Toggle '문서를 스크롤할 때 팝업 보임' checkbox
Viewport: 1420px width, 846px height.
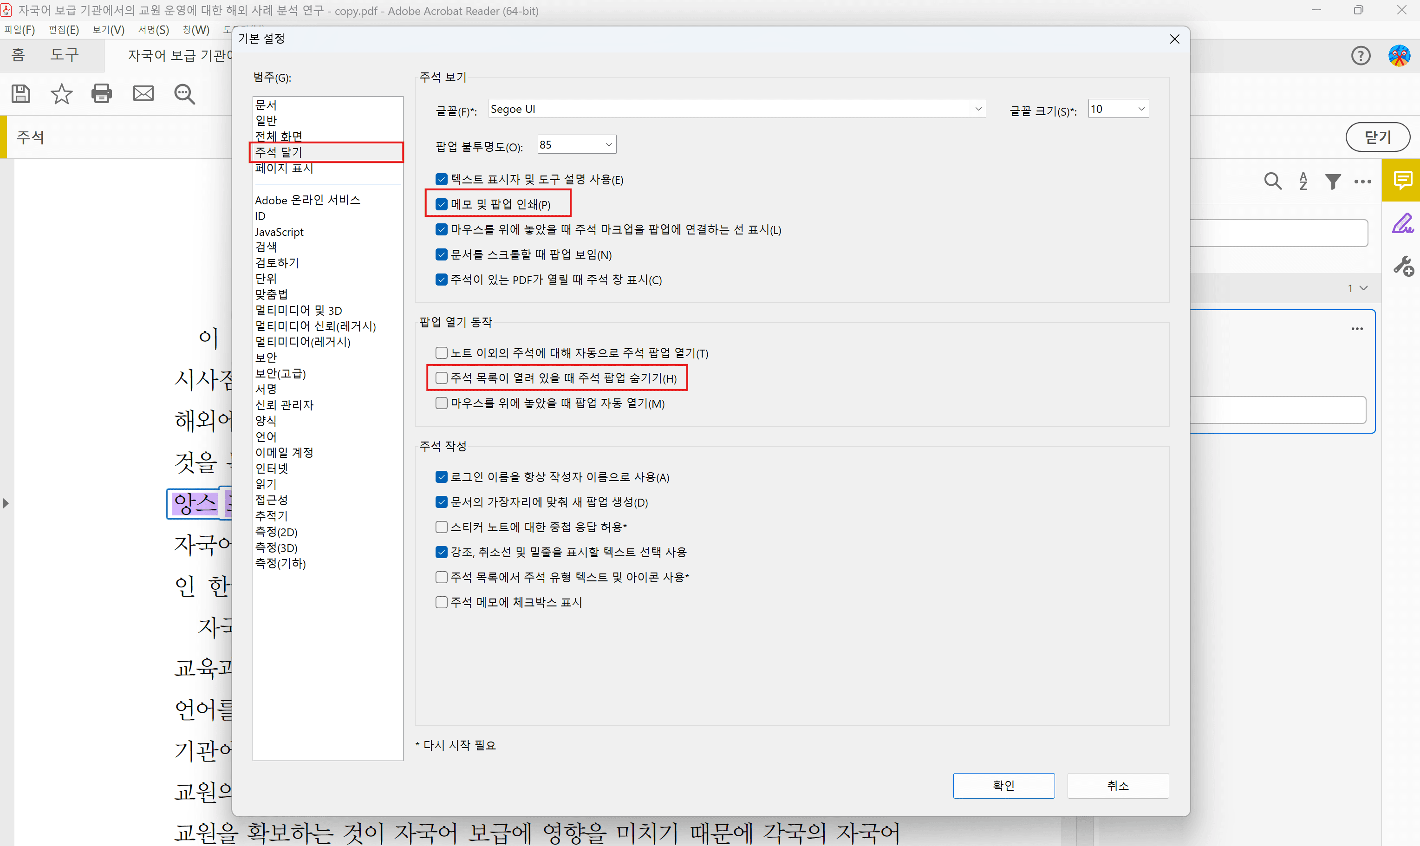[x=441, y=254]
